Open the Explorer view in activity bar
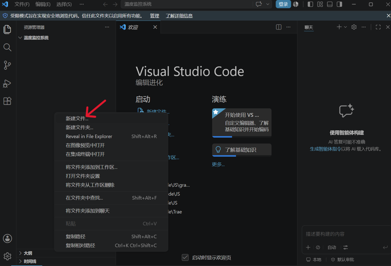 (7, 29)
